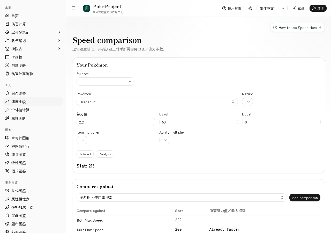Open 宝可梦图鉴 book icon
The height and width of the screenshot is (233, 331).
click(7, 138)
